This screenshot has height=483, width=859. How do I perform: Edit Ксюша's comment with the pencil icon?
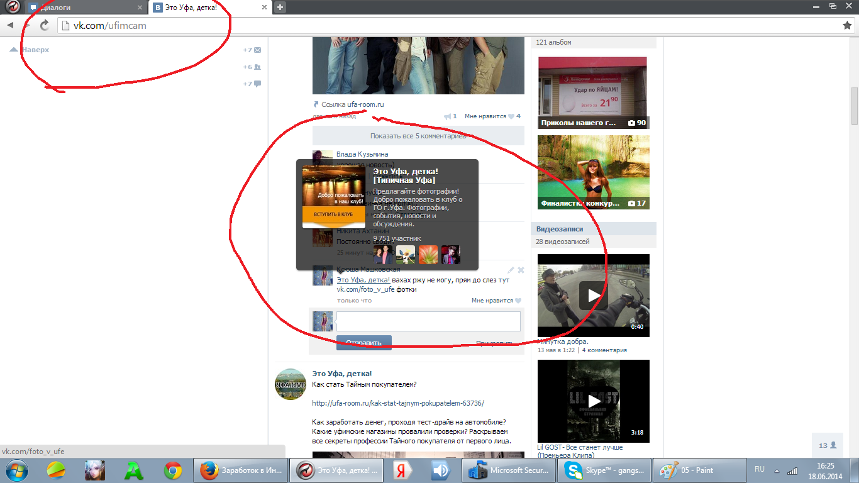(x=511, y=270)
